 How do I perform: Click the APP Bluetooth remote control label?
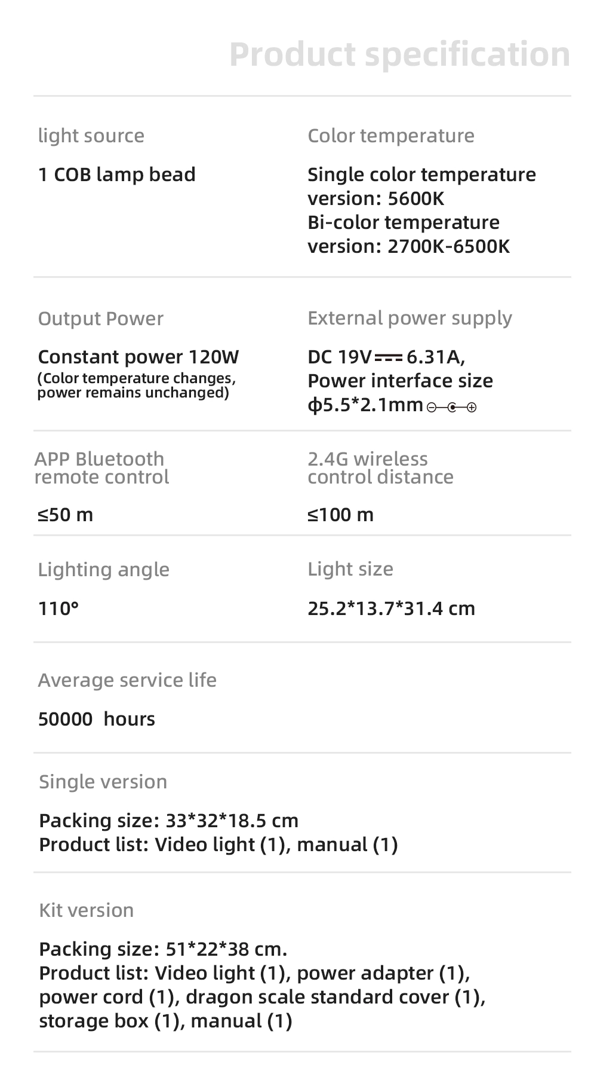point(101,468)
